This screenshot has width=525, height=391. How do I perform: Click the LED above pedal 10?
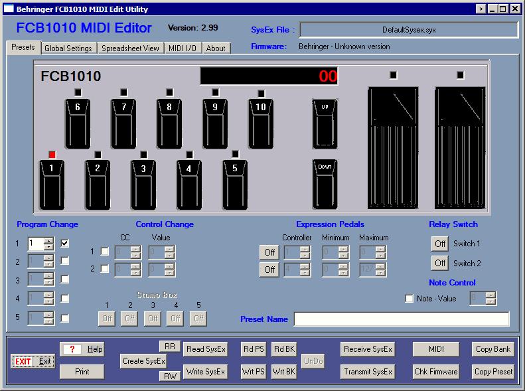point(261,94)
